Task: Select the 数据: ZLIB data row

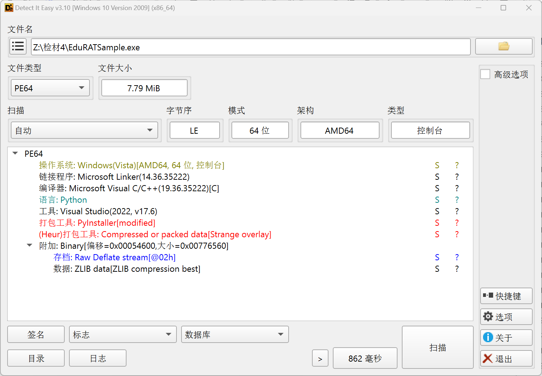Action: (x=127, y=269)
